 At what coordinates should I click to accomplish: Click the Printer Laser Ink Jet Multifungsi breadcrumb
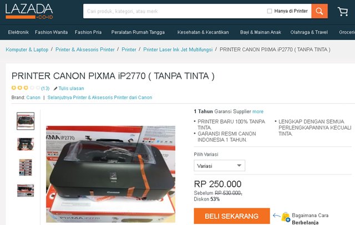point(178,49)
